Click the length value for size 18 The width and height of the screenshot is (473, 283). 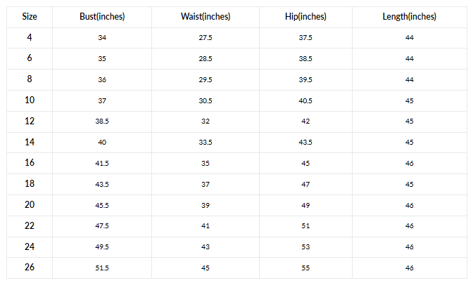pyautogui.click(x=409, y=185)
